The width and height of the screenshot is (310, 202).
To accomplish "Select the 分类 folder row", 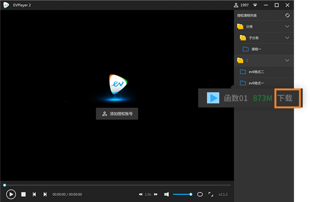I will point(264,26).
